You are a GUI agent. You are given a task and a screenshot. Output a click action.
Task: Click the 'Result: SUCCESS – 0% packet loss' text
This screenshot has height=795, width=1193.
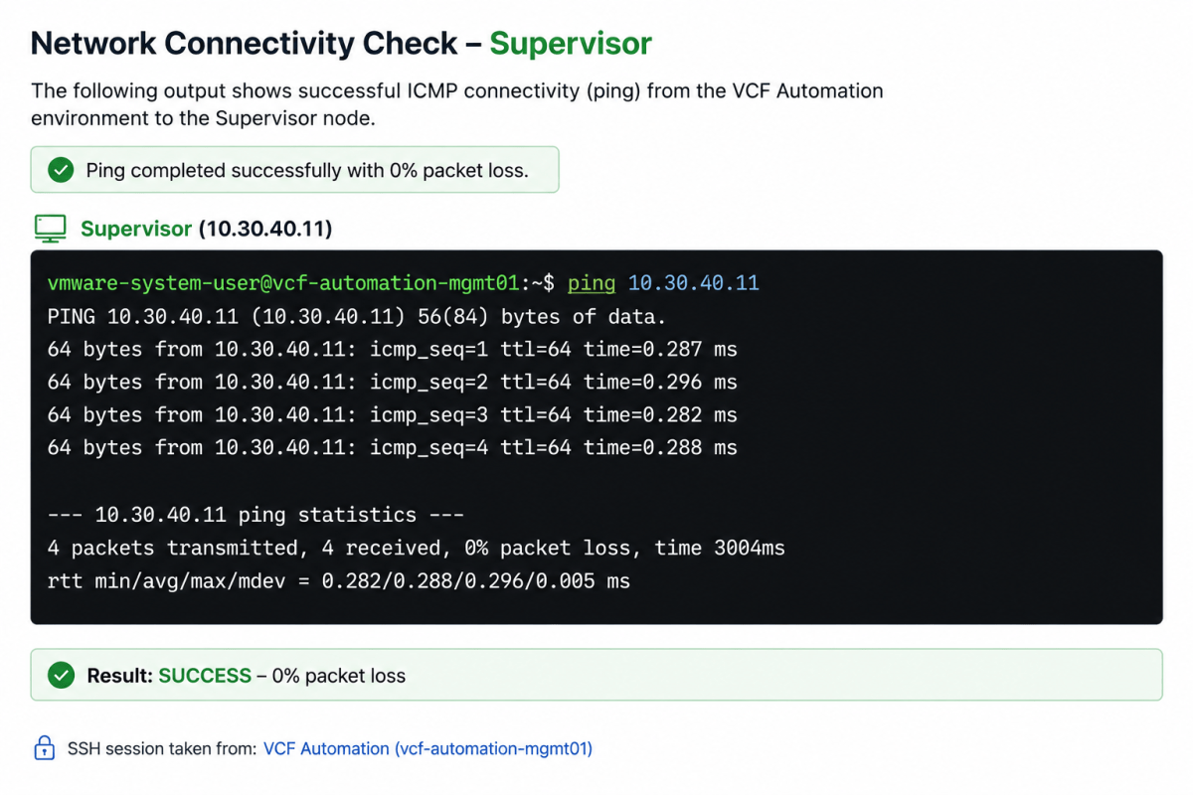click(x=247, y=676)
